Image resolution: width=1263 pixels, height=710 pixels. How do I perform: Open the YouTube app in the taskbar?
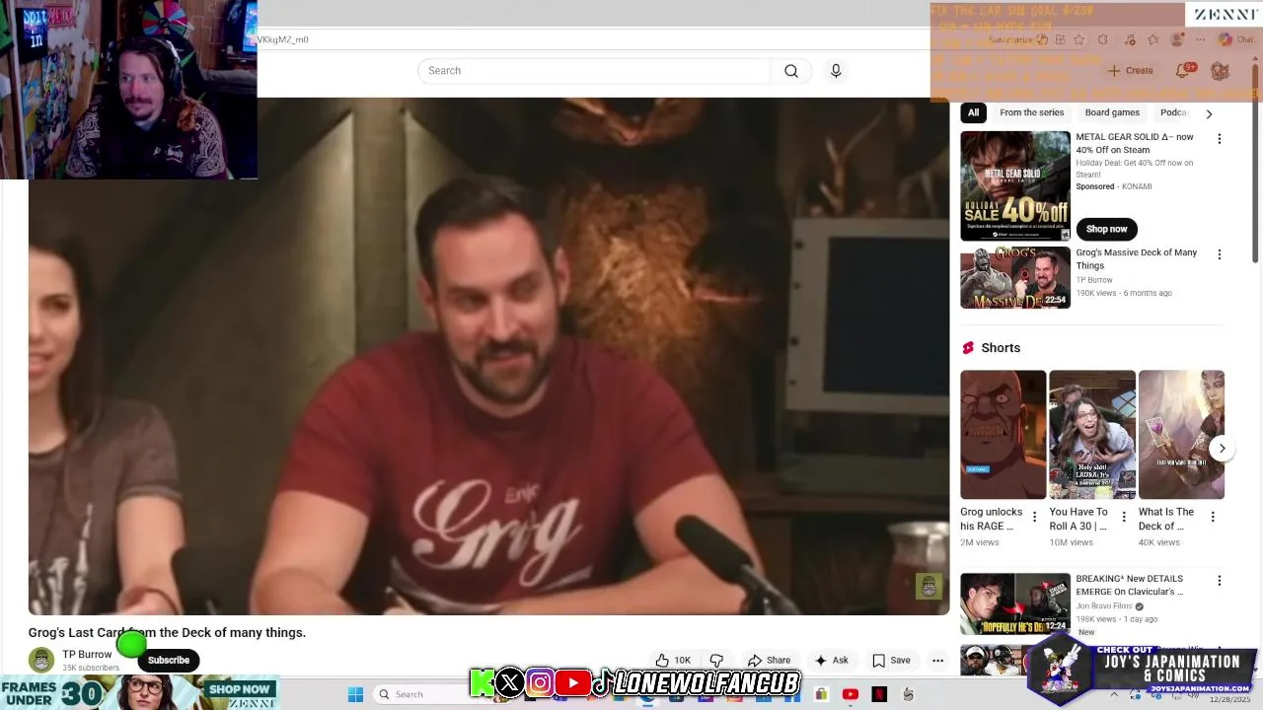(x=851, y=694)
